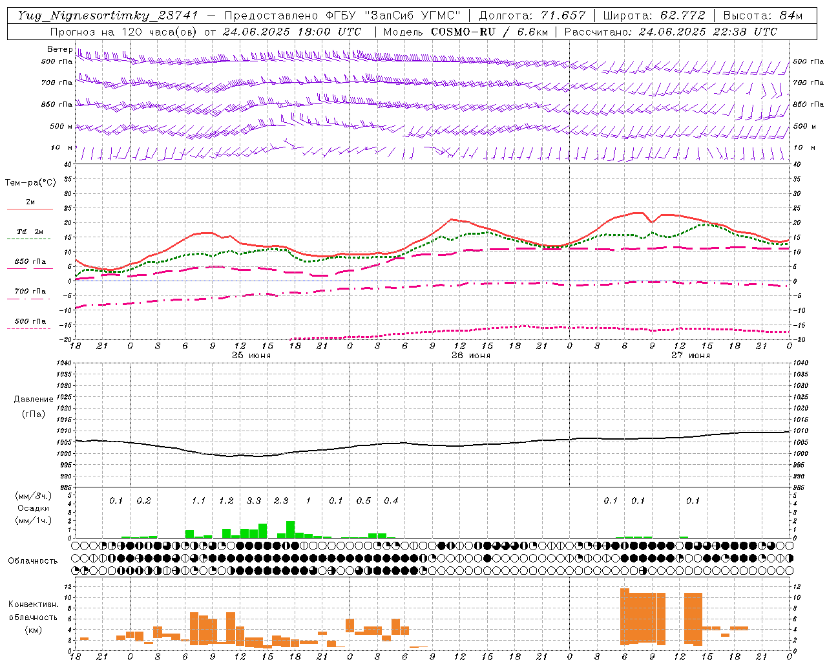Select the text Предоставлено ФГБУ "ЗапСиб УГМС"
This screenshot has width=827, height=662.
click(x=342, y=16)
